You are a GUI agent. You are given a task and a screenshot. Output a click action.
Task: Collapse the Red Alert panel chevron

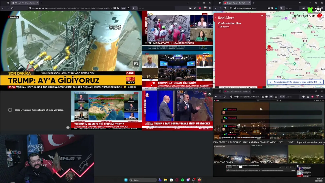coord(262,16)
